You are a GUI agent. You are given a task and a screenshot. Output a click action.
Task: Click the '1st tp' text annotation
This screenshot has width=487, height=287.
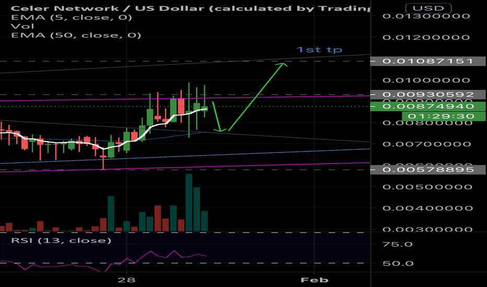(319, 50)
